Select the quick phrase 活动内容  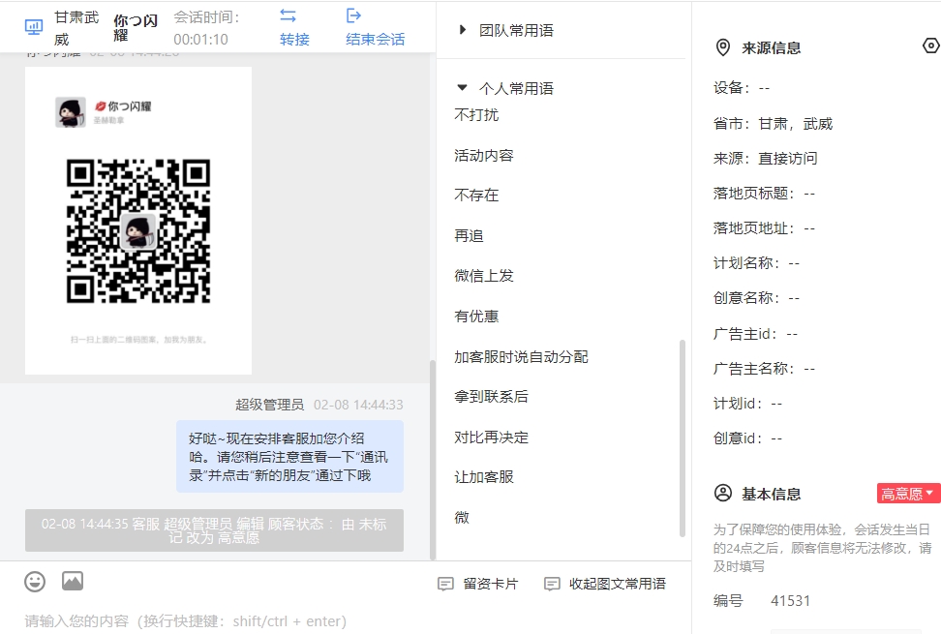pos(484,155)
